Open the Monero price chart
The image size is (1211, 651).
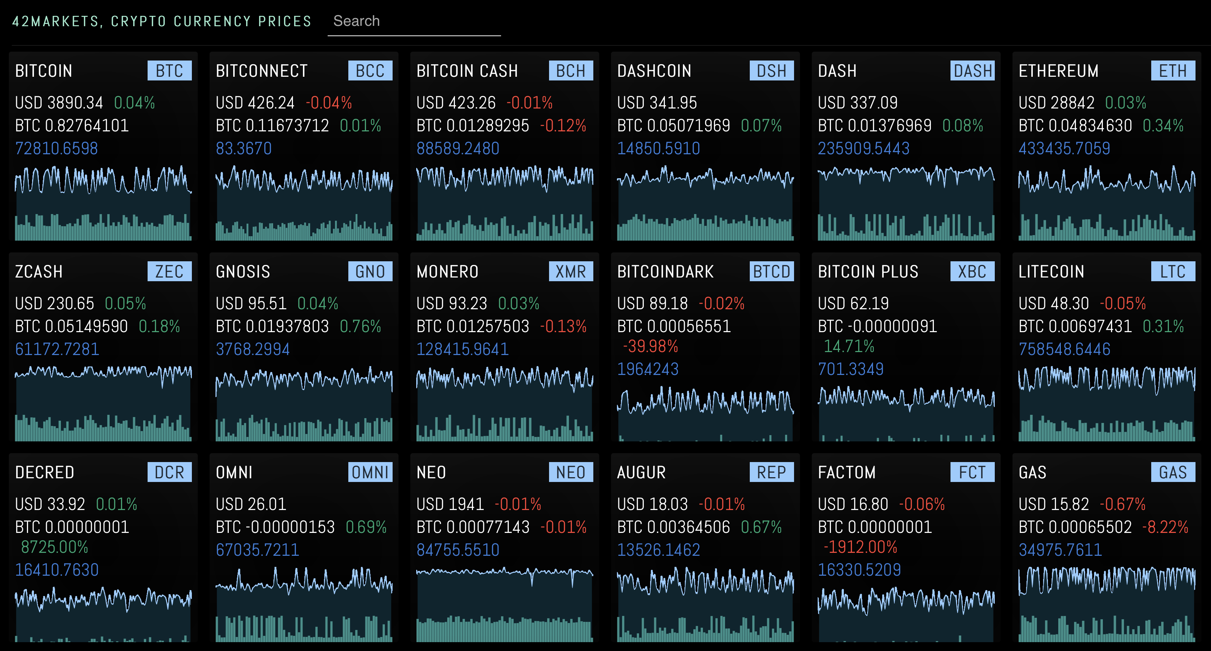pos(505,403)
